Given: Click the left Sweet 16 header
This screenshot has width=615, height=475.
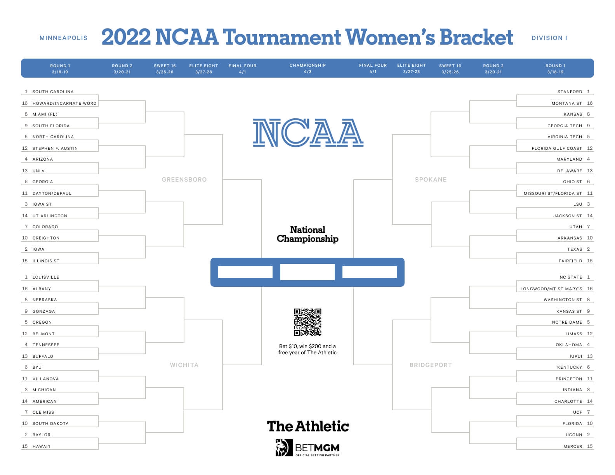Looking at the screenshot, I should click(x=165, y=69).
